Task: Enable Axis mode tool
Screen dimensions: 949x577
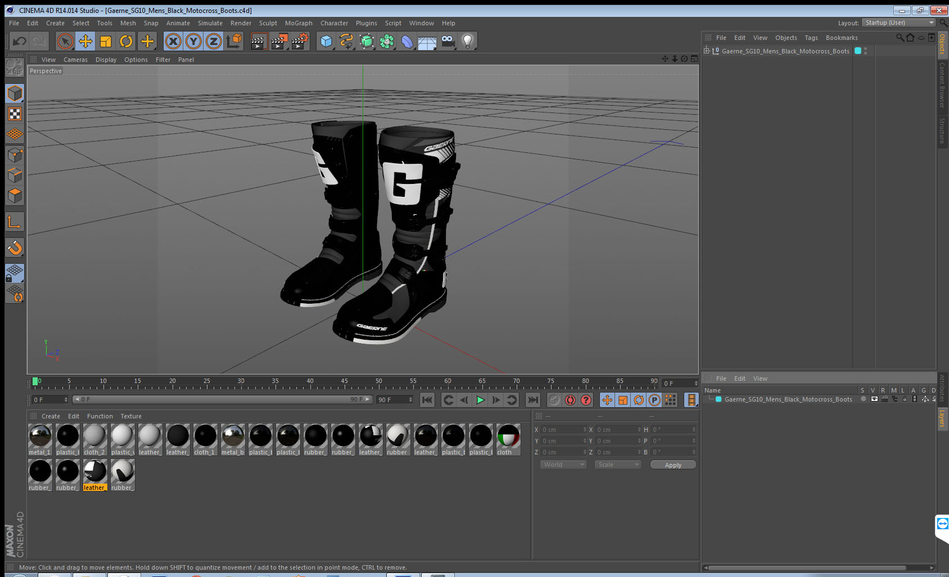Action: tap(15, 222)
